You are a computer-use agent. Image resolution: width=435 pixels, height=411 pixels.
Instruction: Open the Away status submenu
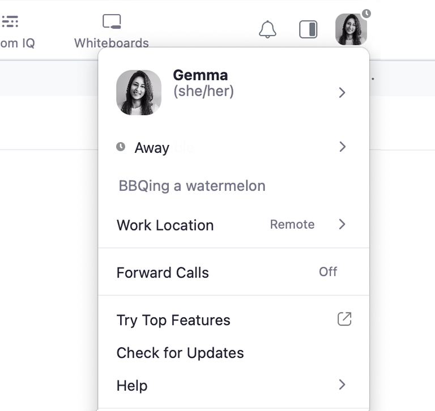233,147
